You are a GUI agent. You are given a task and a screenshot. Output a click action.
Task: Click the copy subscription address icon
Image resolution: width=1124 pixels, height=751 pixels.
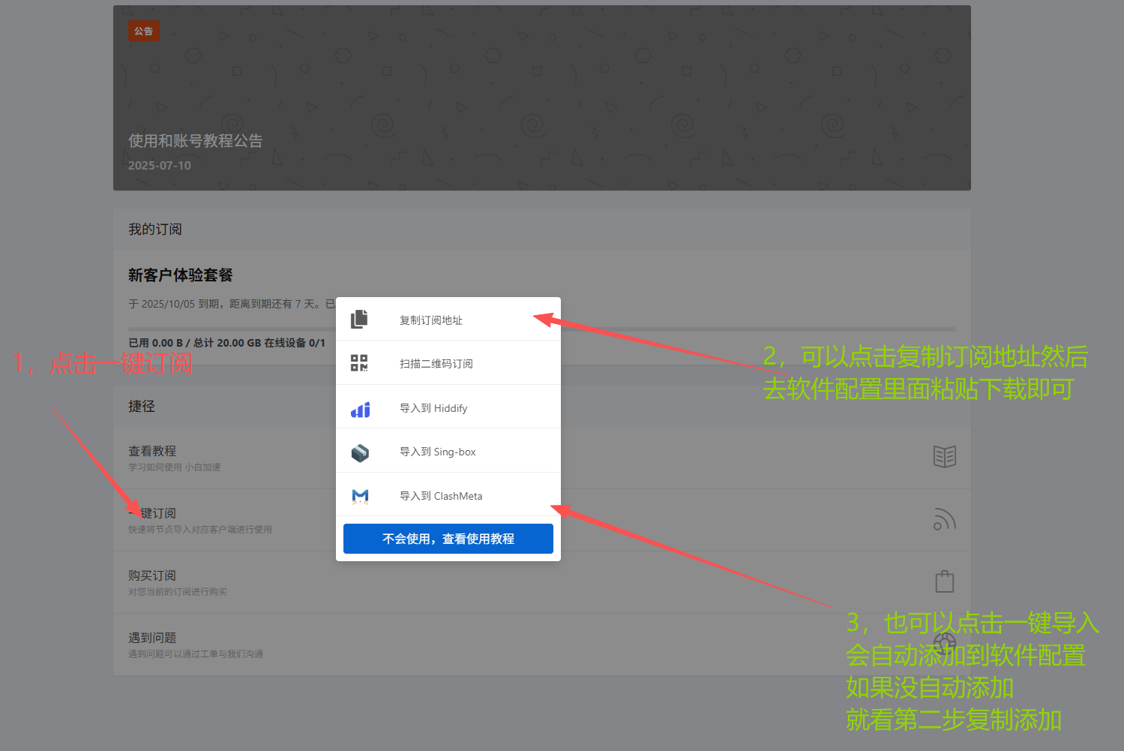[359, 320]
